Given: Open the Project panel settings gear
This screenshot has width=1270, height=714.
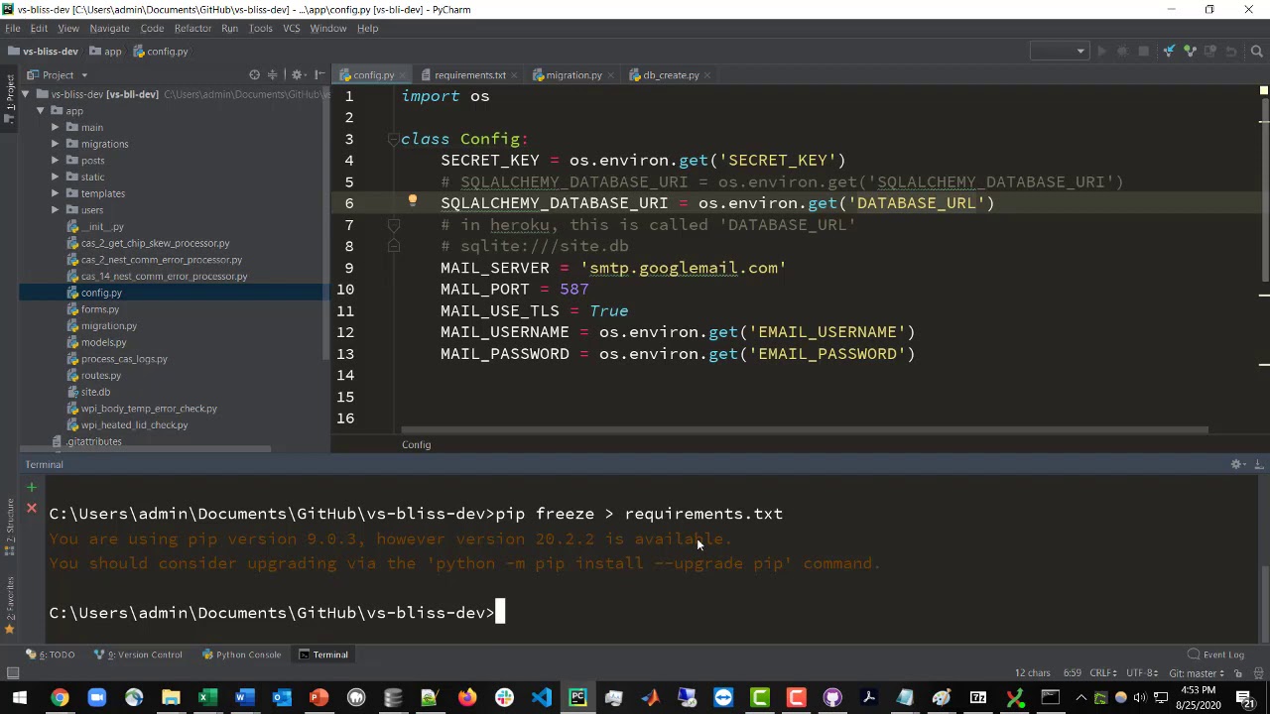Looking at the screenshot, I should point(297,74).
